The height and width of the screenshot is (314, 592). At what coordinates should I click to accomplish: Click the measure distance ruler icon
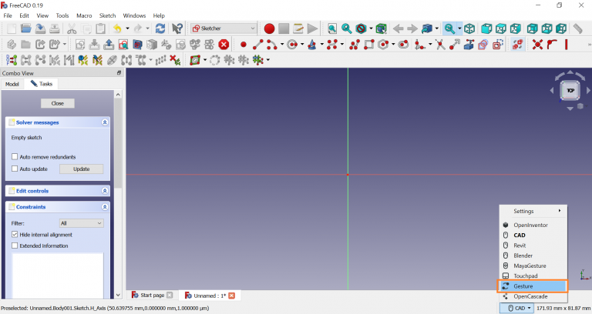pyautogui.click(x=578, y=28)
